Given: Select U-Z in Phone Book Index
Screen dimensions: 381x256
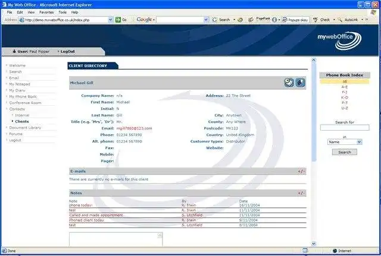Looking at the screenshot, I should 345,108.
